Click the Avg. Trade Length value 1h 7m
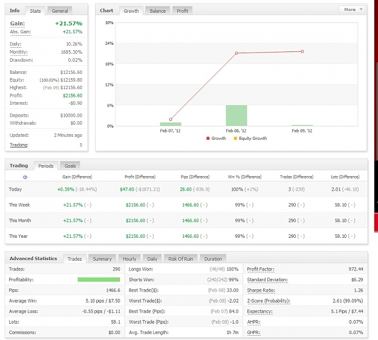This screenshot has height=340, width=378. click(232, 333)
